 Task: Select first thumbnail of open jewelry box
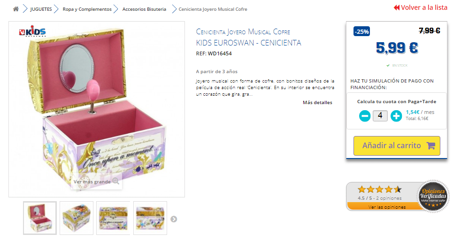coord(40,218)
